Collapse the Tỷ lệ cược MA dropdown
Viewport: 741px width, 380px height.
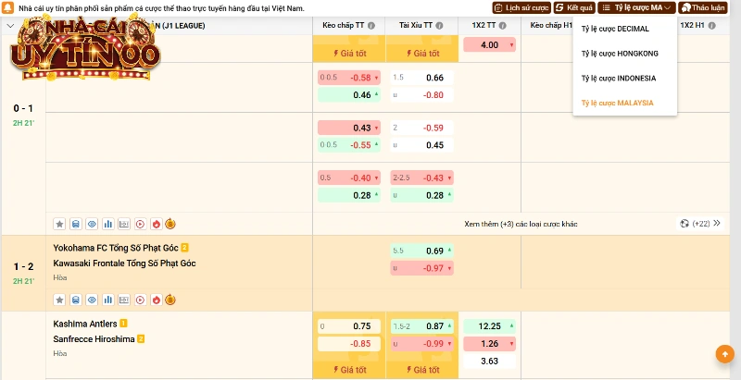(x=636, y=7)
